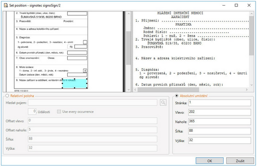The width and height of the screenshot is (257, 167).
Task: Confirm with the OK button
Action: 210,161
